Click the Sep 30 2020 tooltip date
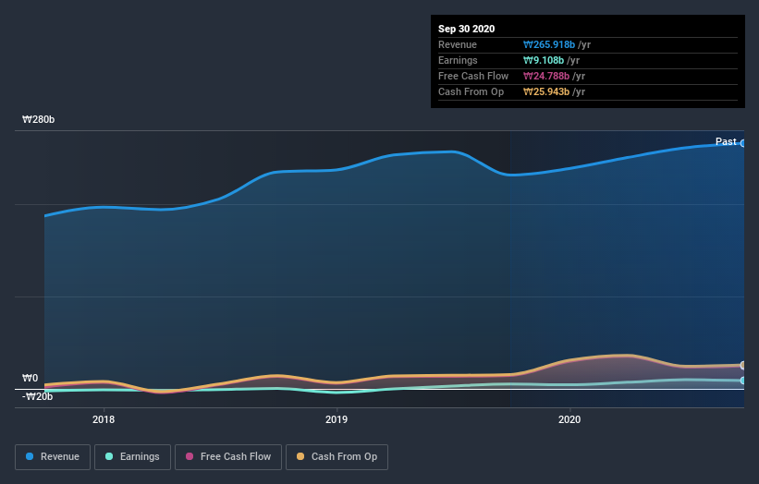 point(467,29)
